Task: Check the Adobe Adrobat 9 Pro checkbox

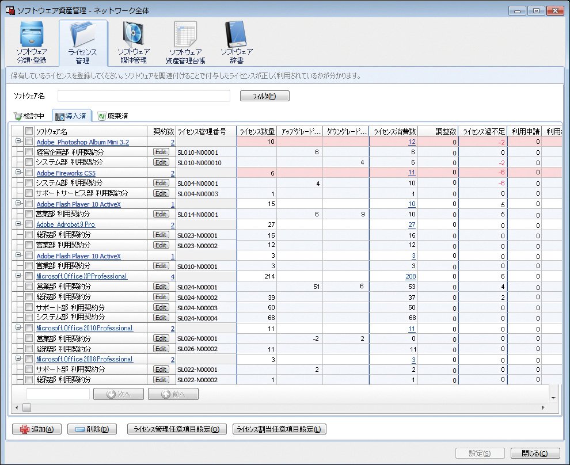Action: tap(29, 224)
